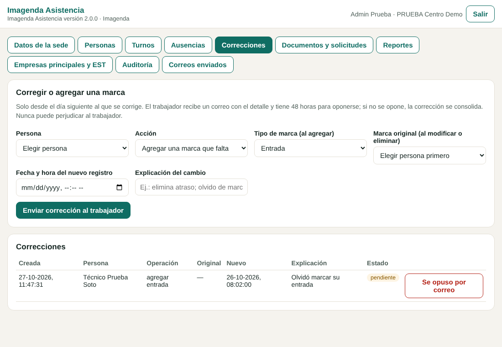The width and height of the screenshot is (502, 347).
Task: Click the Operación column header
Action: pyautogui.click(x=162, y=263)
